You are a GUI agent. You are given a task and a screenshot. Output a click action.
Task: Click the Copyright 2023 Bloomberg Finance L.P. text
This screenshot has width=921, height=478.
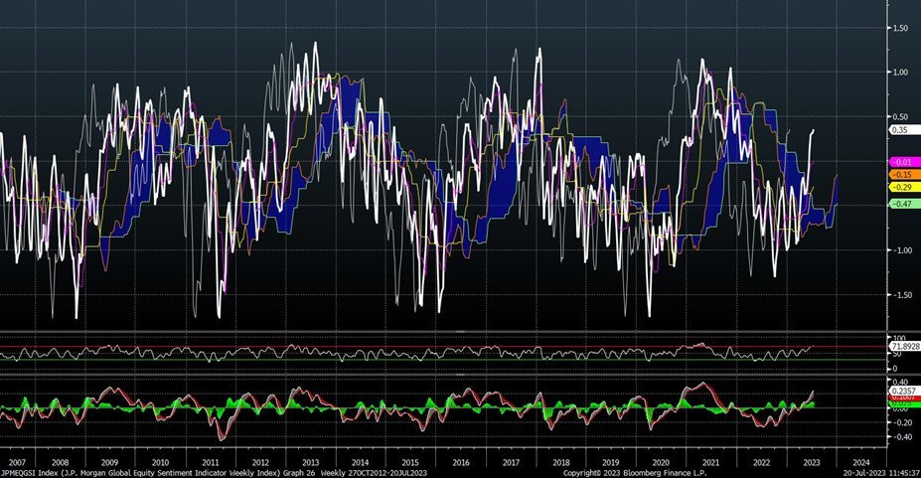coord(634,473)
